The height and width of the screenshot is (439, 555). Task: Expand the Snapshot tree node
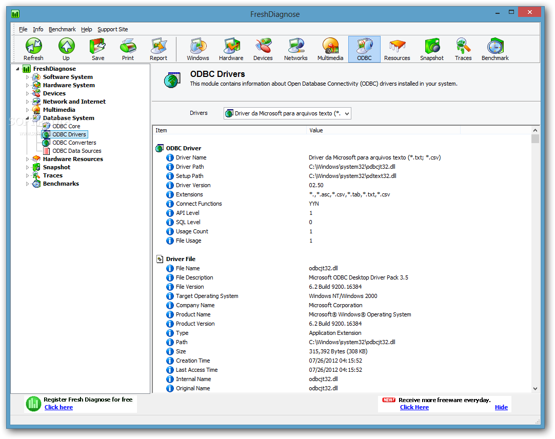pos(27,167)
